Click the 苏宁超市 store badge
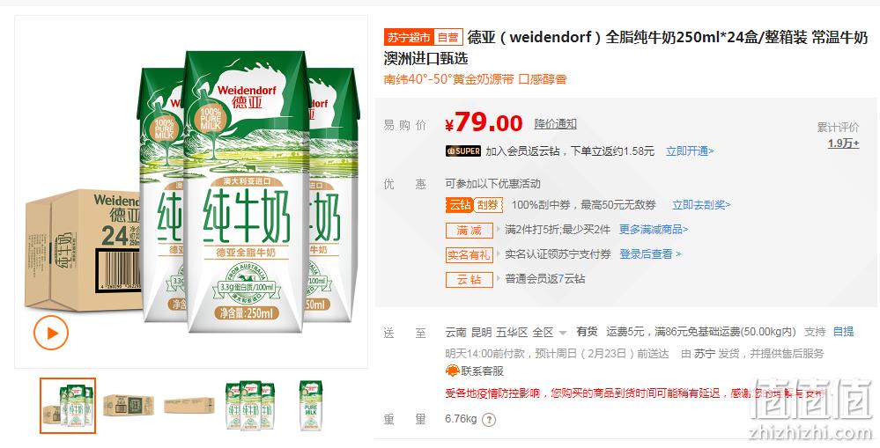The image size is (880, 448). pyautogui.click(x=409, y=38)
